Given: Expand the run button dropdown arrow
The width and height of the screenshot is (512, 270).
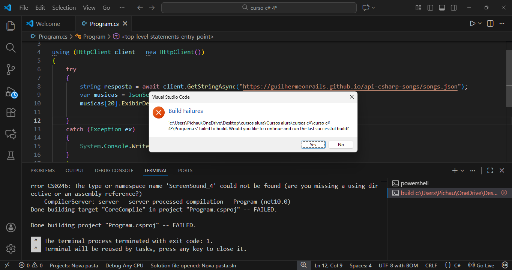Looking at the screenshot, I should [x=480, y=24].
